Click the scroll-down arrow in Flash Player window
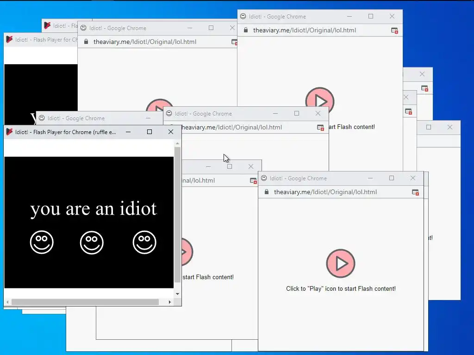This screenshot has height=355, width=474. tap(177, 294)
